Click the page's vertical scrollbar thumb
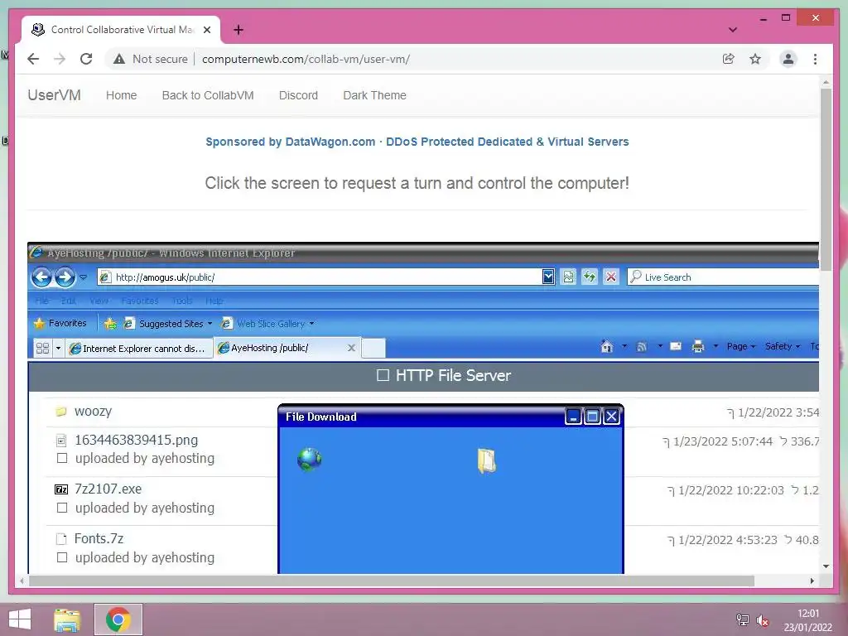This screenshot has width=848, height=636. coord(826,180)
